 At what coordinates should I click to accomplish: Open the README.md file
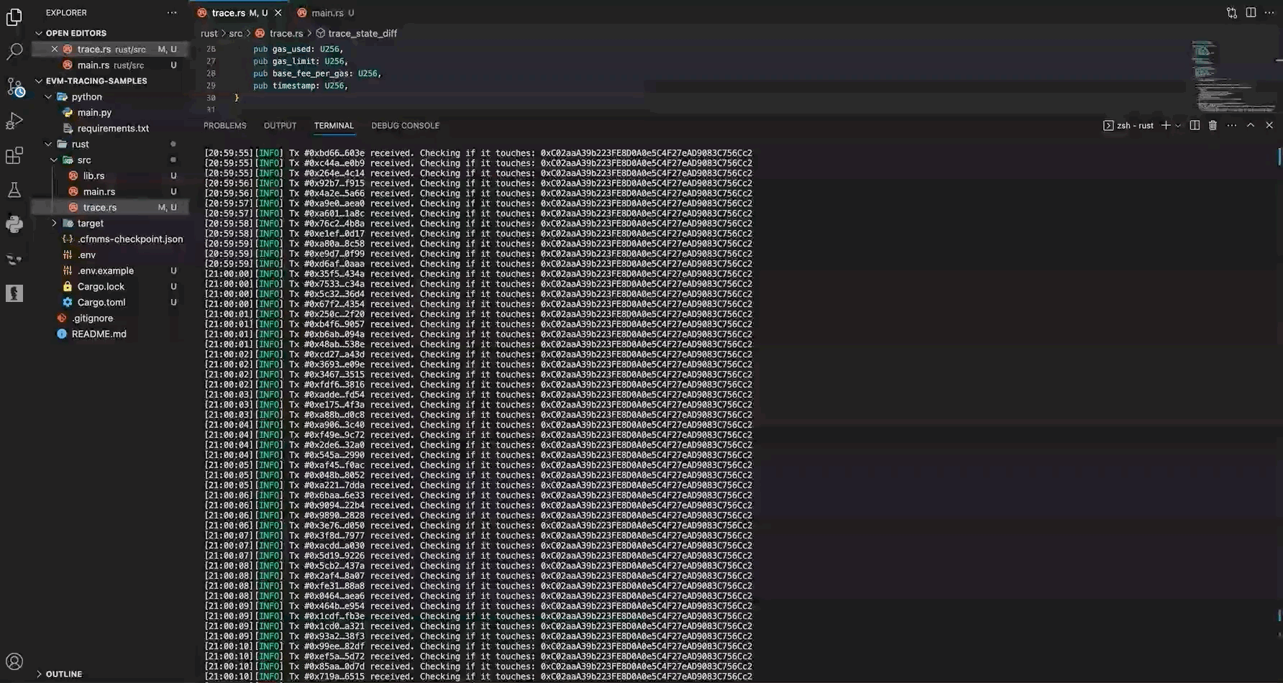tap(99, 334)
